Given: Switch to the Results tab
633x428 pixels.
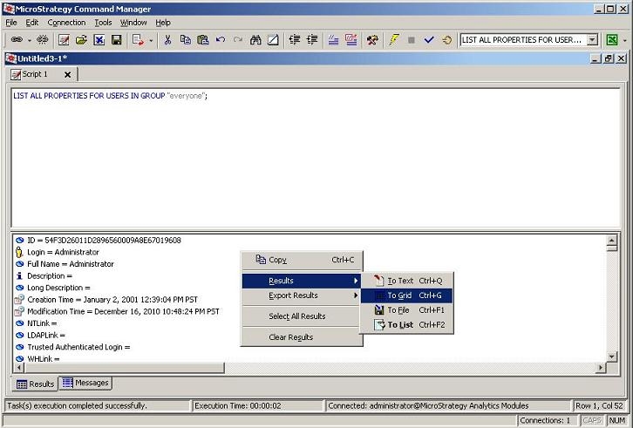Looking at the screenshot, I should point(35,384).
